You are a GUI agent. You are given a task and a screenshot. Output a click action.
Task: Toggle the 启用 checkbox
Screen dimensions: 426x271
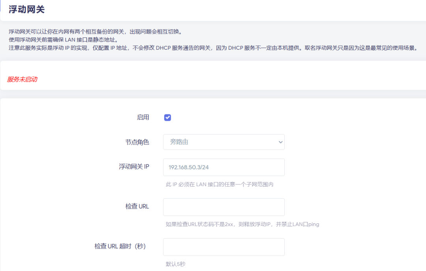point(168,118)
